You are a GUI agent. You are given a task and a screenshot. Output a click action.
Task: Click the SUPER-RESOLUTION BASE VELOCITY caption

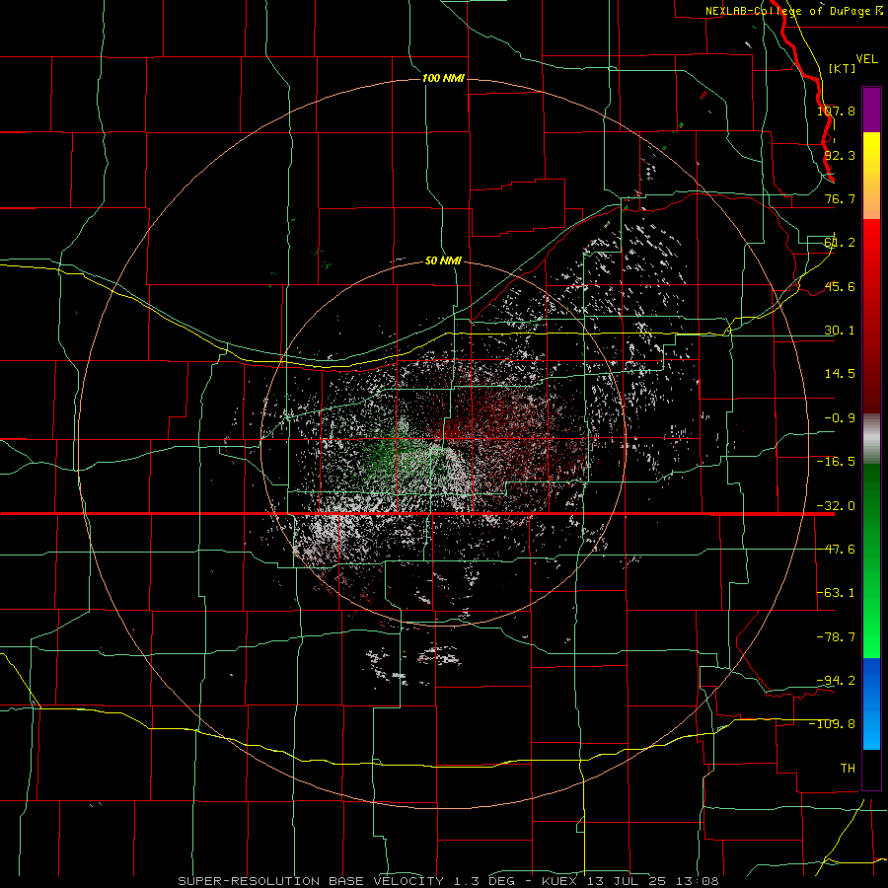coord(312,881)
